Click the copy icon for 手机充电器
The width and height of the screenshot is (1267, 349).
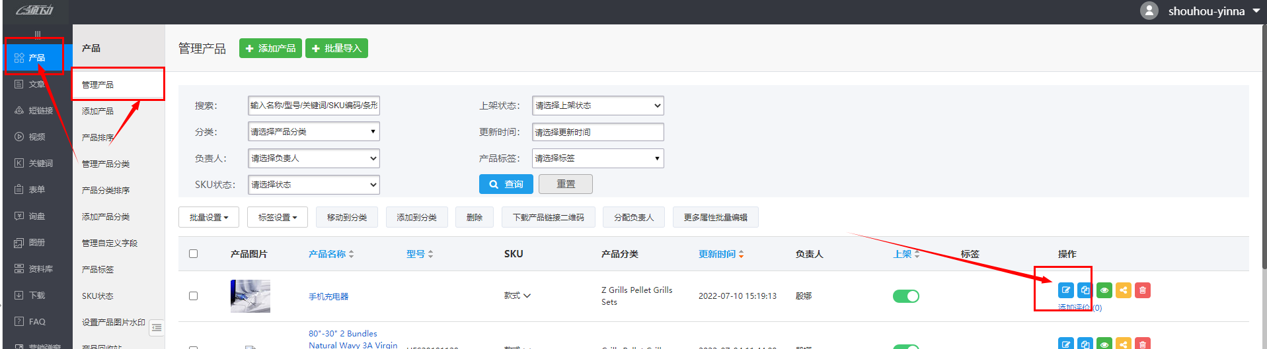pyautogui.click(x=1085, y=290)
